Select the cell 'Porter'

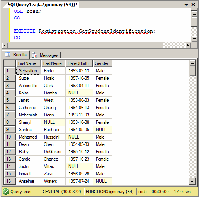click(x=53, y=71)
